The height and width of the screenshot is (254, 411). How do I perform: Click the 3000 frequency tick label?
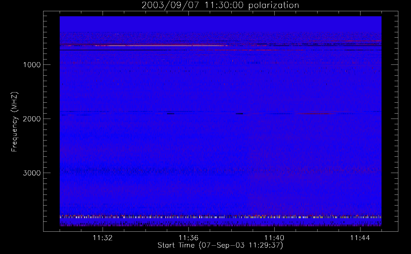[32, 173]
